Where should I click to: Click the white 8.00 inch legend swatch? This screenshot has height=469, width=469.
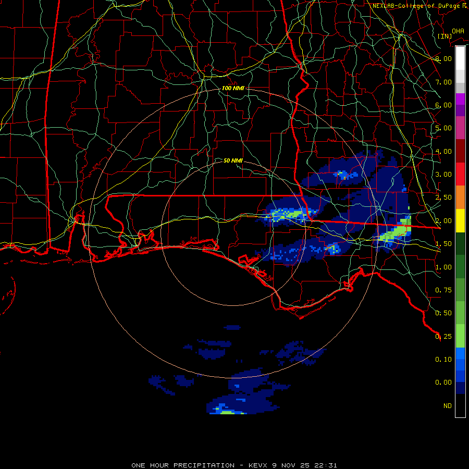tap(460, 58)
